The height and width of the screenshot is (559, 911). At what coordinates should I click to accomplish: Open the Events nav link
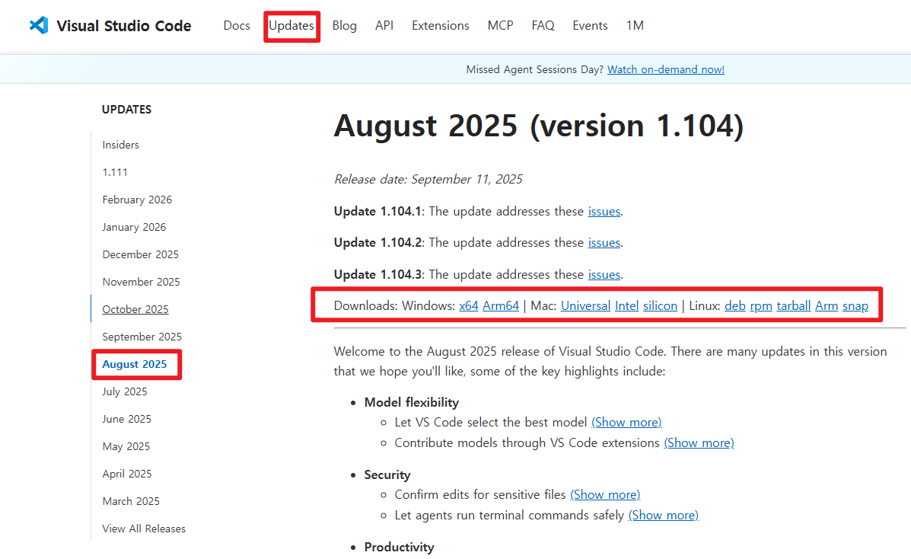point(590,26)
